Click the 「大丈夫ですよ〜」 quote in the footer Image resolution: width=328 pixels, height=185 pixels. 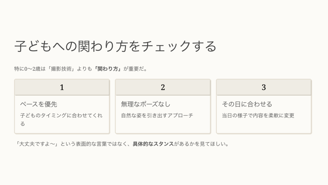point(36,144)
